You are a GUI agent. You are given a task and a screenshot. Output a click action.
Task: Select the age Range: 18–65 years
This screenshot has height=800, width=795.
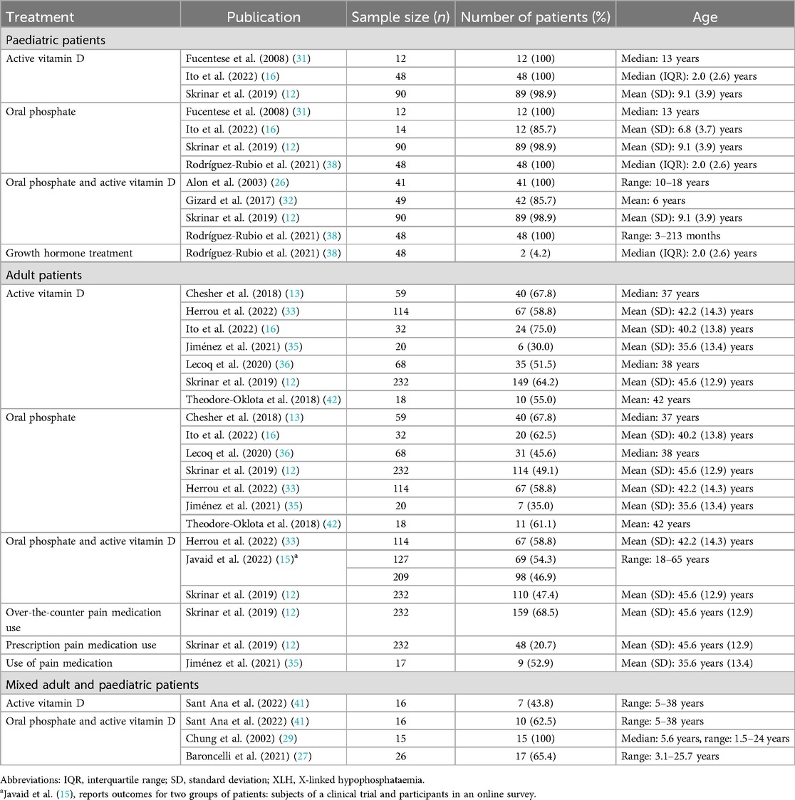click(665, 560)
